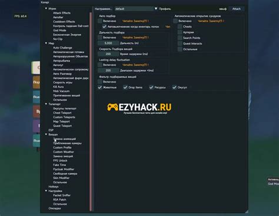Open Custom Profile in the tree

(x=62, y=147)
